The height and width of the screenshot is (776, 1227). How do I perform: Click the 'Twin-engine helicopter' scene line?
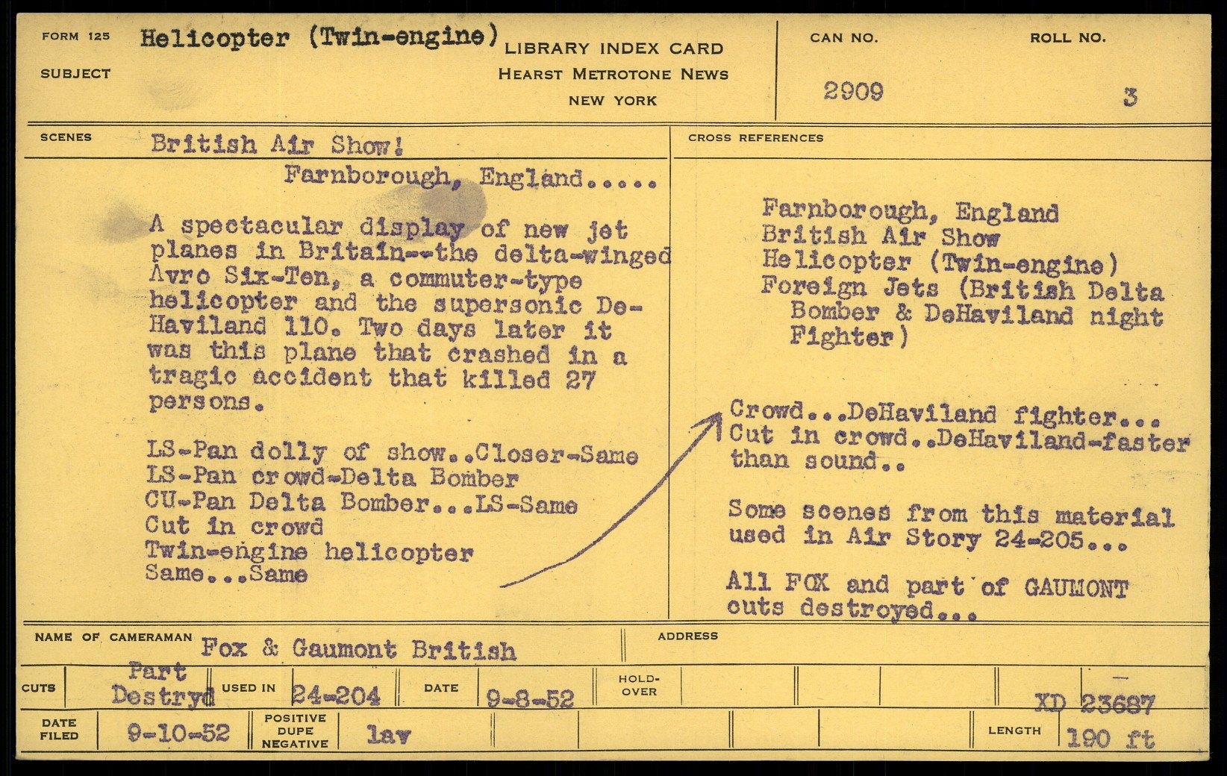tap(309, 552)
